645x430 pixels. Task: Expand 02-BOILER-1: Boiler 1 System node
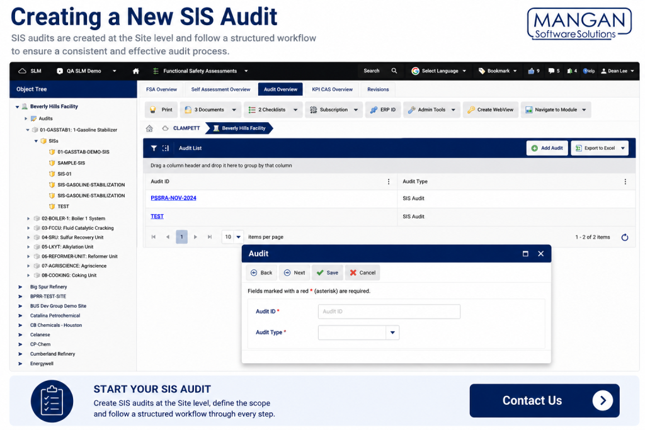(x=28, y=218)
